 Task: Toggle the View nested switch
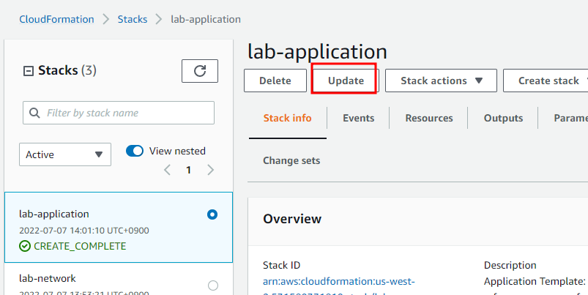coord(135,151)
